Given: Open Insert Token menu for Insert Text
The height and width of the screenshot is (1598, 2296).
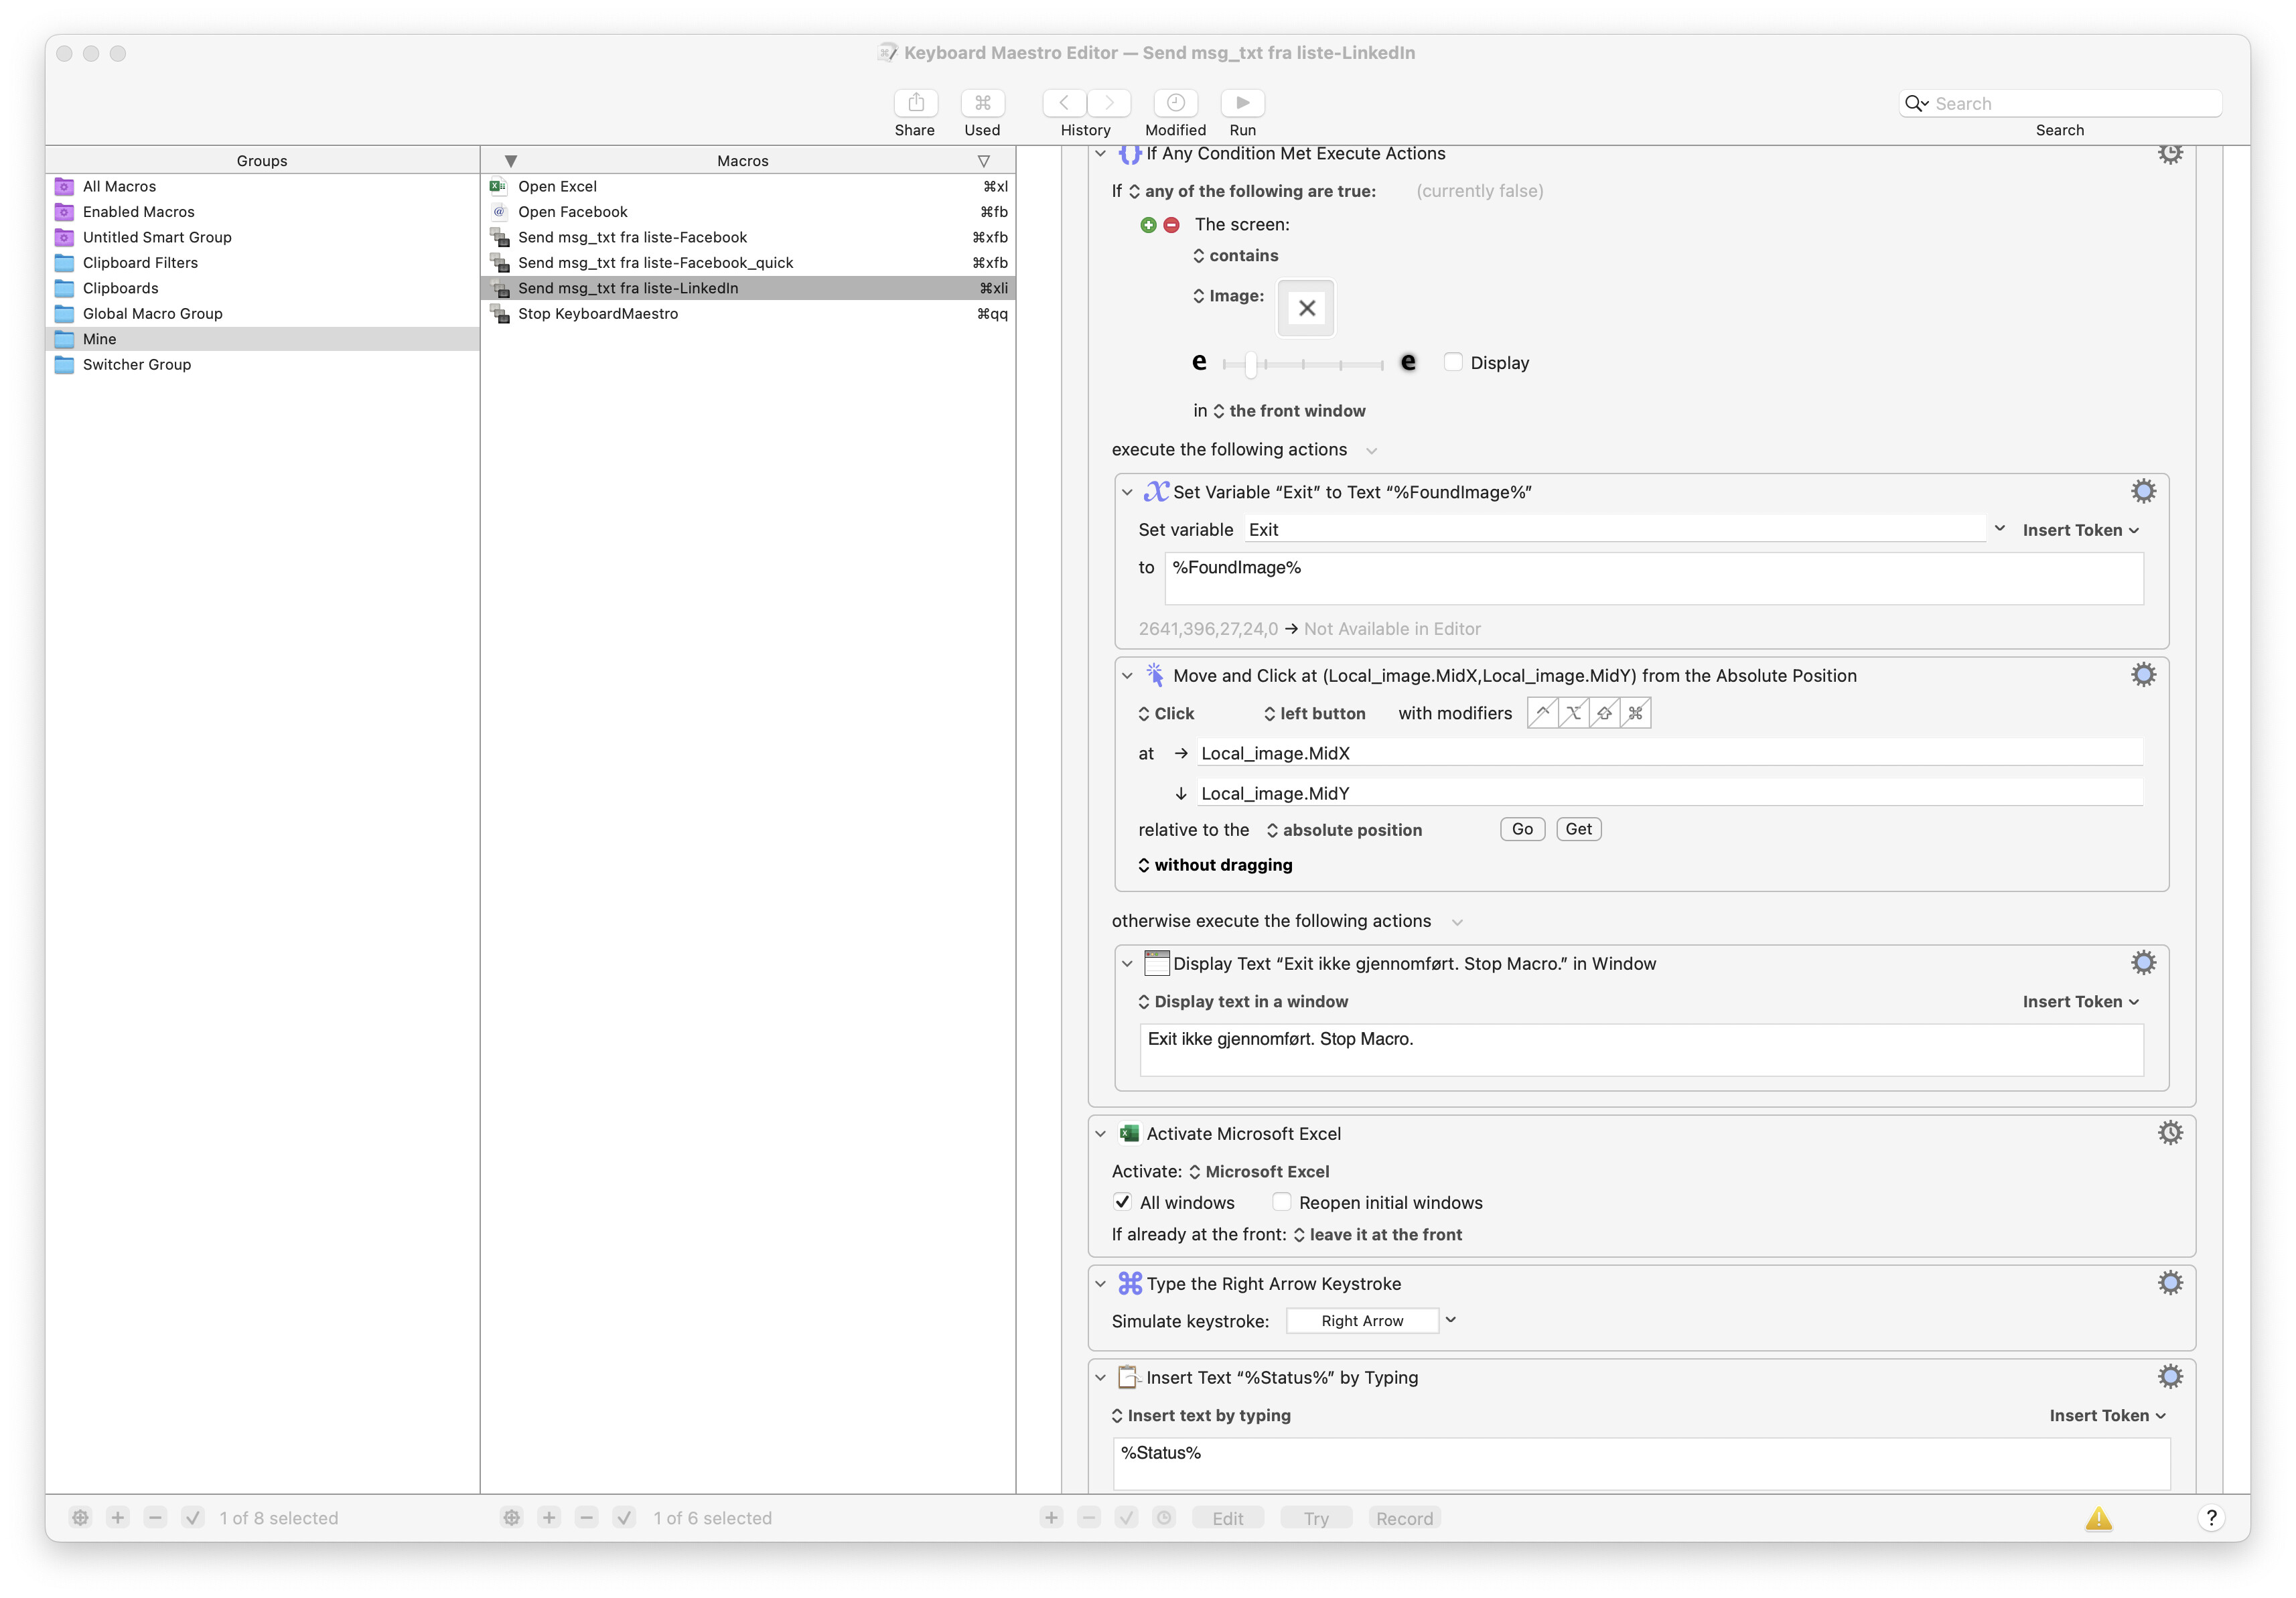Looking at the screenshot, I should [2107, 1416].
